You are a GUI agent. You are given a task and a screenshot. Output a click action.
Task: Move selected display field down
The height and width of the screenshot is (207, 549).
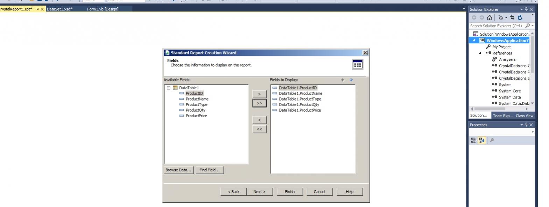351,80
